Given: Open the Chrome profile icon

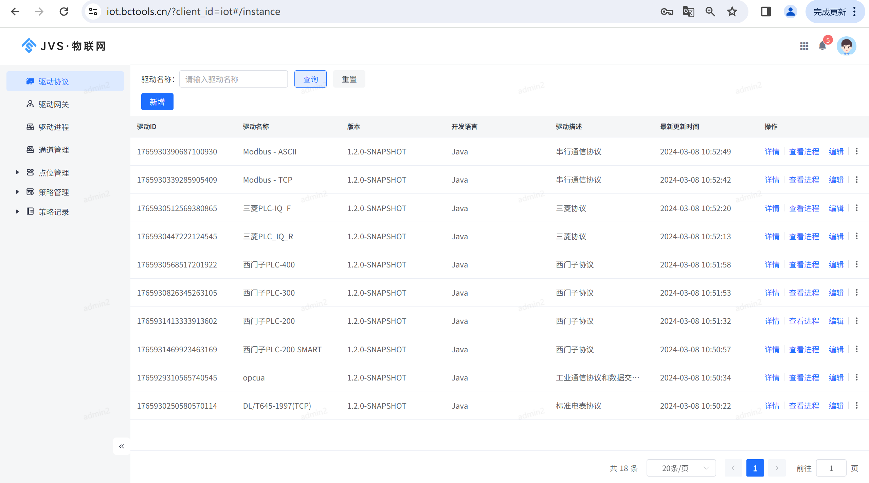Looking at the screenshot, I should click(x=790, y=12).
